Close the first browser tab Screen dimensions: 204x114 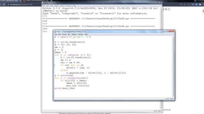(20, 1)
